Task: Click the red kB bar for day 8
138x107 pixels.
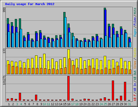Action: 36,98
